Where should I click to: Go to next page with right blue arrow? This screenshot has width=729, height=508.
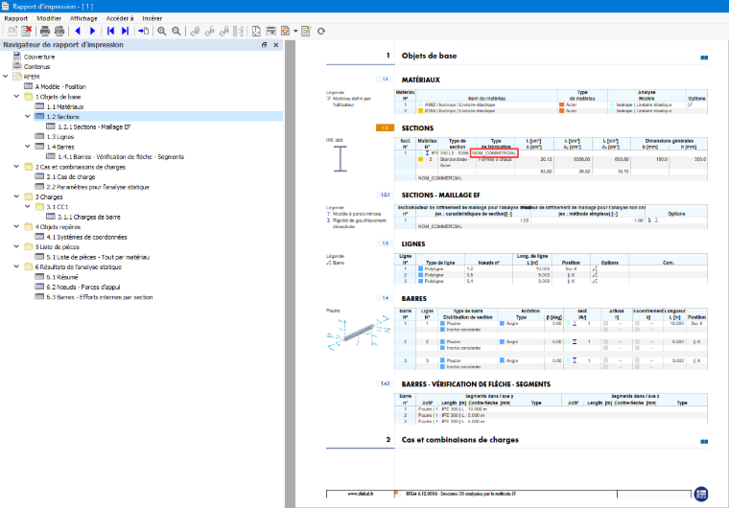[x=92, y=31]
